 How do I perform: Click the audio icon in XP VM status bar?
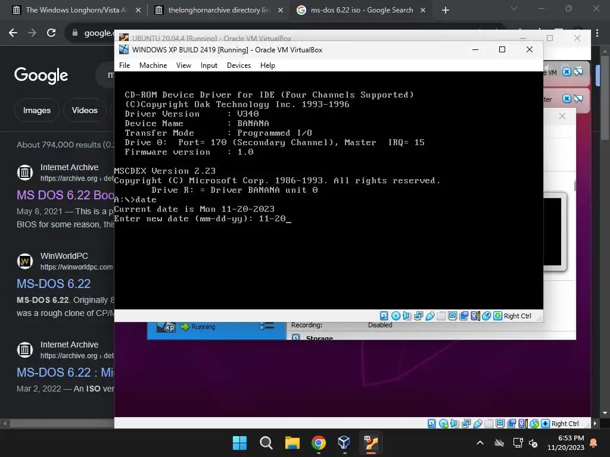pyautogui.click(x=407, y=316)
